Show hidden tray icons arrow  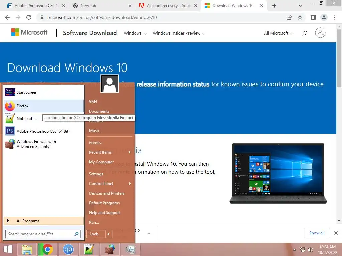click(295, 250)
